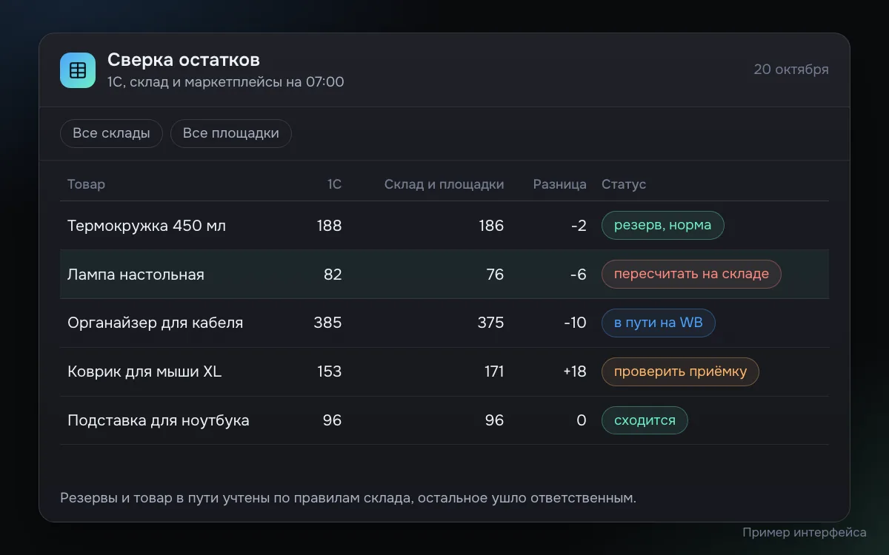Click the 20 октября date label
Image resolution: width=889 pixels, height=555 pixels.
(x=791, y=70)
